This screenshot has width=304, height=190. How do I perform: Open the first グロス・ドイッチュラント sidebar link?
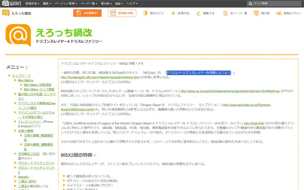click(36, 163)
